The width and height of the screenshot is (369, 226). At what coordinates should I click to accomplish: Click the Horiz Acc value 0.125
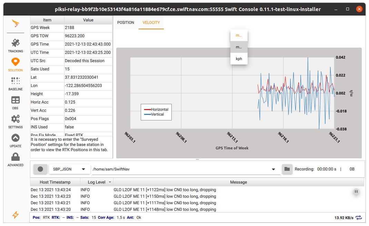(88, 102)
